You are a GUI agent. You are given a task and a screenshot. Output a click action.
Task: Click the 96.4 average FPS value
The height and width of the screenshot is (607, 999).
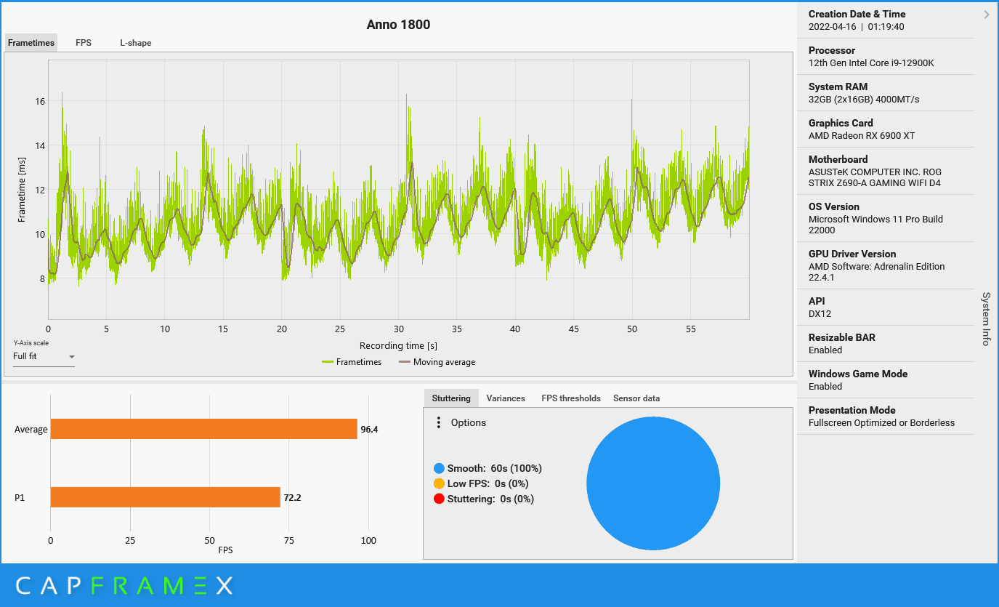pyautogui.click(x=369, y=429)
